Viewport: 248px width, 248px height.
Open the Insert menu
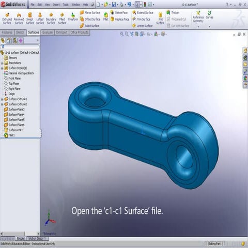click(x=56, y=5)
